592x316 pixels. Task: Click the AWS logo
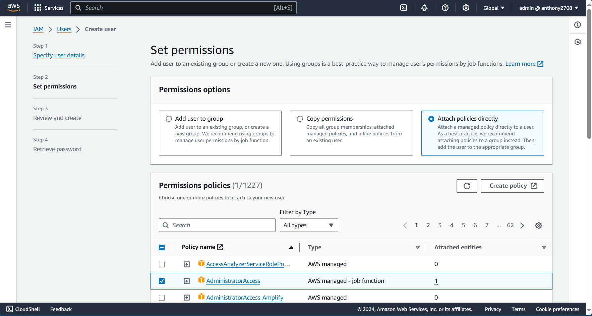click(13, 8)
